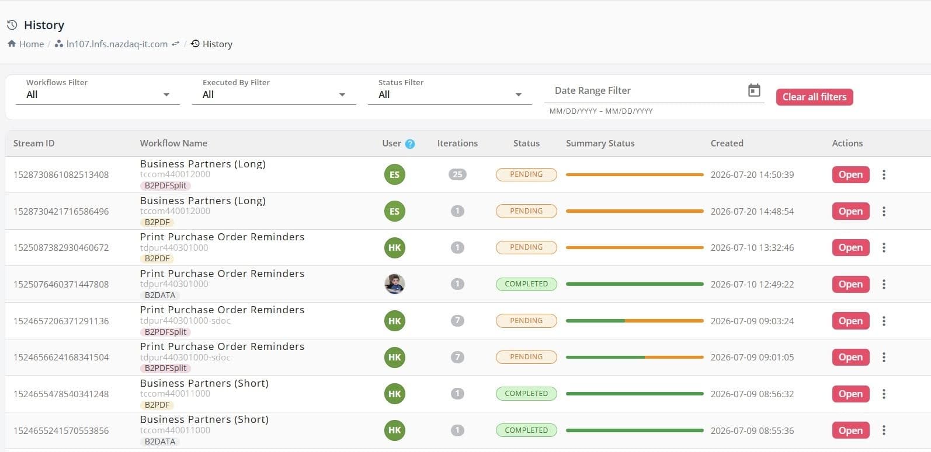Click B2DATA tag in row 1525076460371447808

pyautogui.click(x=160, y=295)
